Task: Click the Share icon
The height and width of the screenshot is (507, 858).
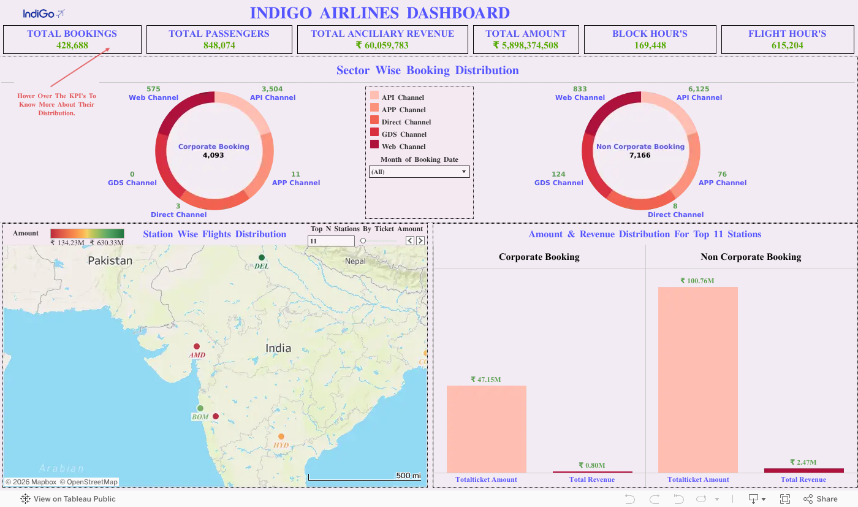Action: pos(821,499)
